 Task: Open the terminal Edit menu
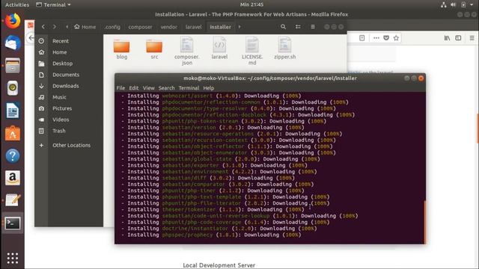coord(134,88)
